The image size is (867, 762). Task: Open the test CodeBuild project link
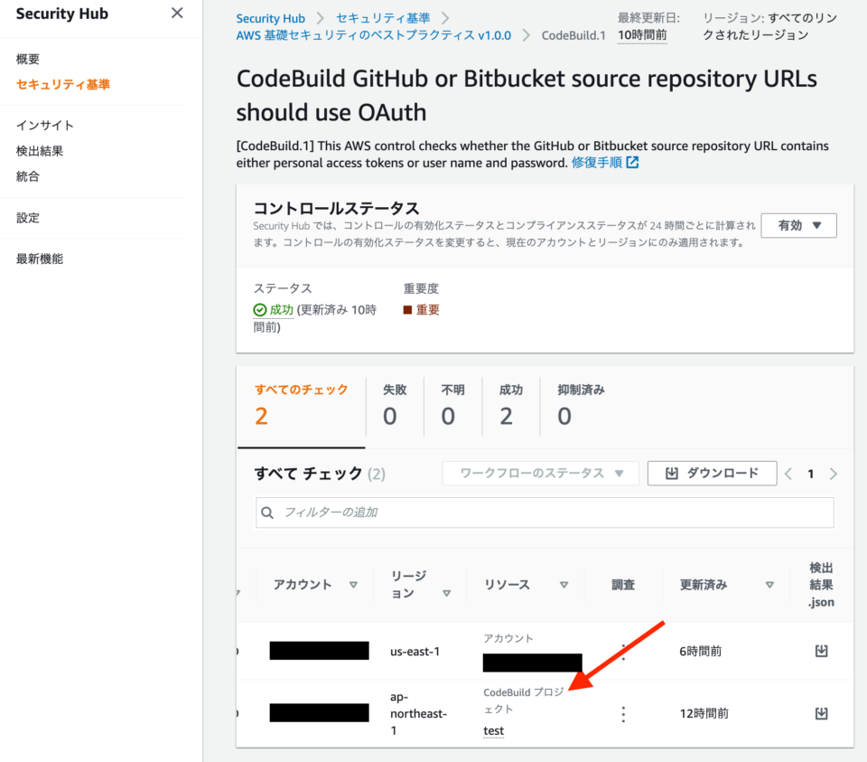[x=493, y=730]
